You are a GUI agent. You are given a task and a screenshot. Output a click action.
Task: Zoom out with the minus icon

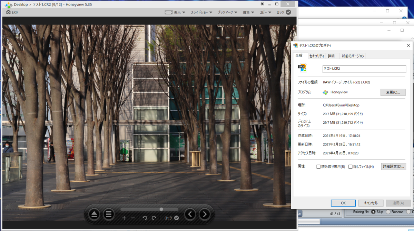click(133, 218)
